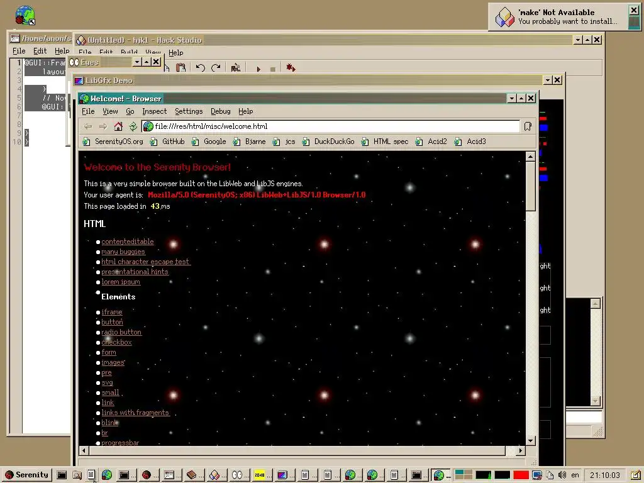644x483 pixels.
Task: Open the Acid3 bookmark
Action: pyautogui.click(x=470, y=142)
